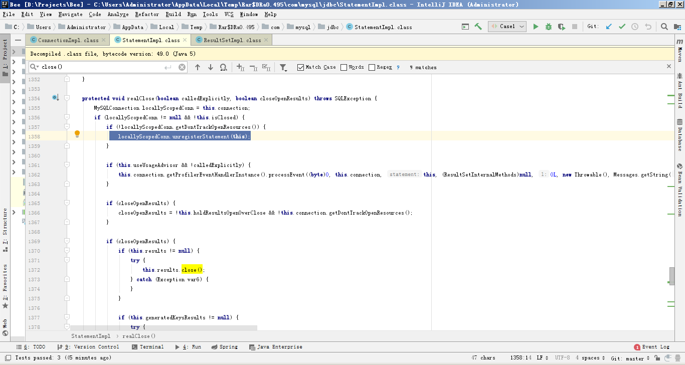Click the yellow intention lightbulb icon
The width and height of the screenshot is (685, 365).
pyautogui.click(x=77, y=134)
